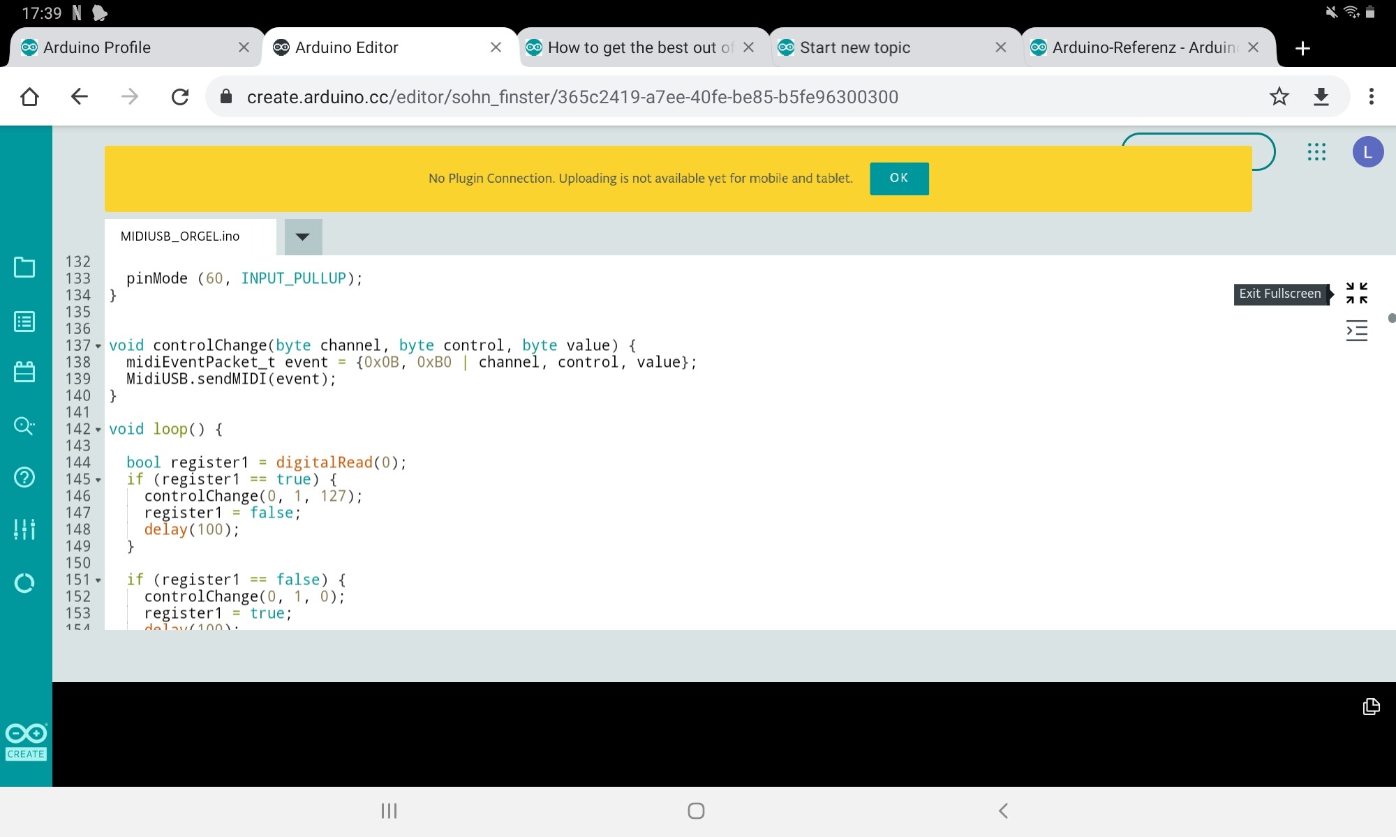The width and height of the screenshot is (1396, 837).
Task: Open the Preferences sliders icon in sidebar
Action: click(x=24, y=529)
